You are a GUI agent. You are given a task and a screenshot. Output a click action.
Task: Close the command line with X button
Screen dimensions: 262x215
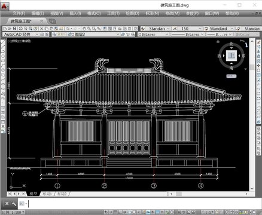click(x=7, y=204)
